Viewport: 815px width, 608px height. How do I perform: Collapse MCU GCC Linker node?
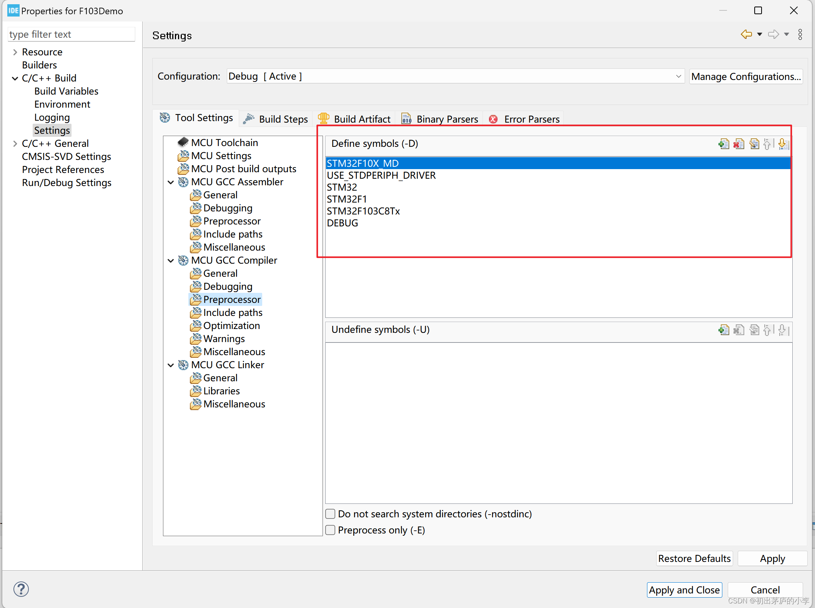click(x=171, y=365)
